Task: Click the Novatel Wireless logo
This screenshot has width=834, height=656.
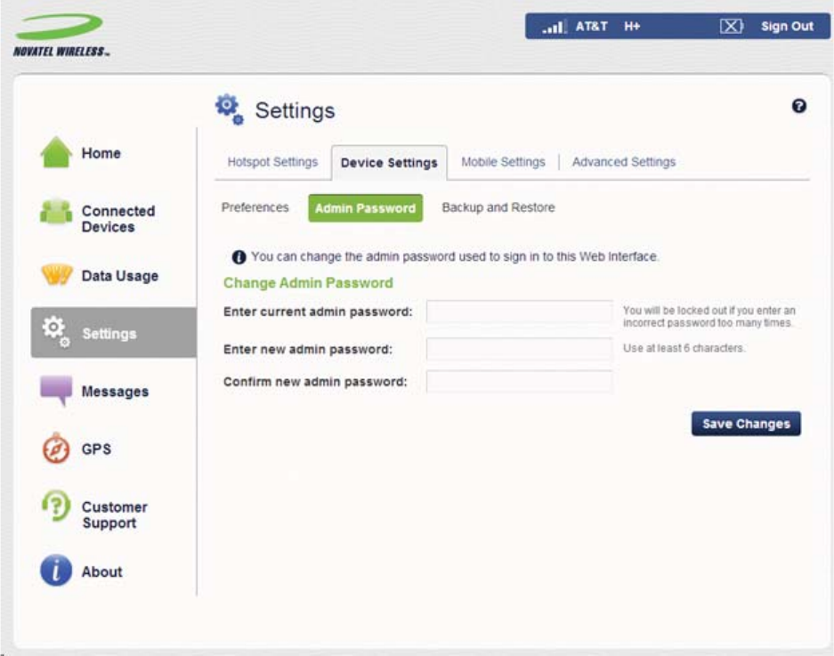Action: point(61,35)
